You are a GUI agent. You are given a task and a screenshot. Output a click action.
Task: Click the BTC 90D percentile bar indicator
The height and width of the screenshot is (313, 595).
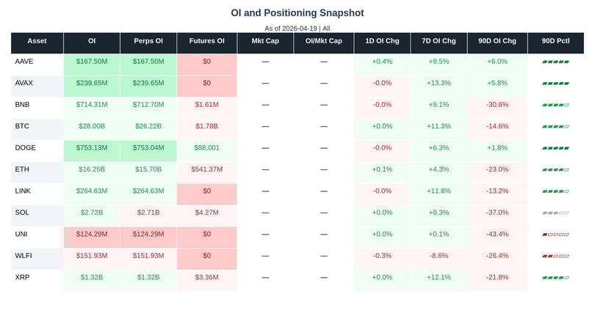tap(555, 127)
